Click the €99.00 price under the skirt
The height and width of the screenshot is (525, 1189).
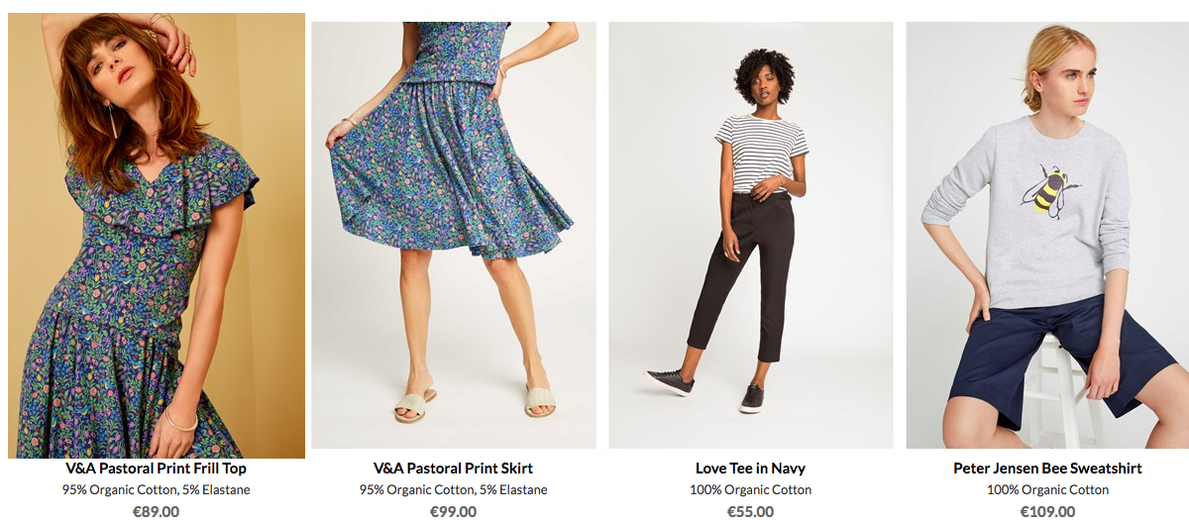click(x=454, y=512)
